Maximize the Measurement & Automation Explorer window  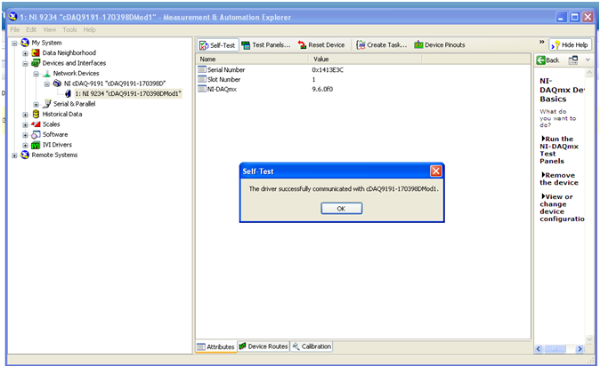574,17
